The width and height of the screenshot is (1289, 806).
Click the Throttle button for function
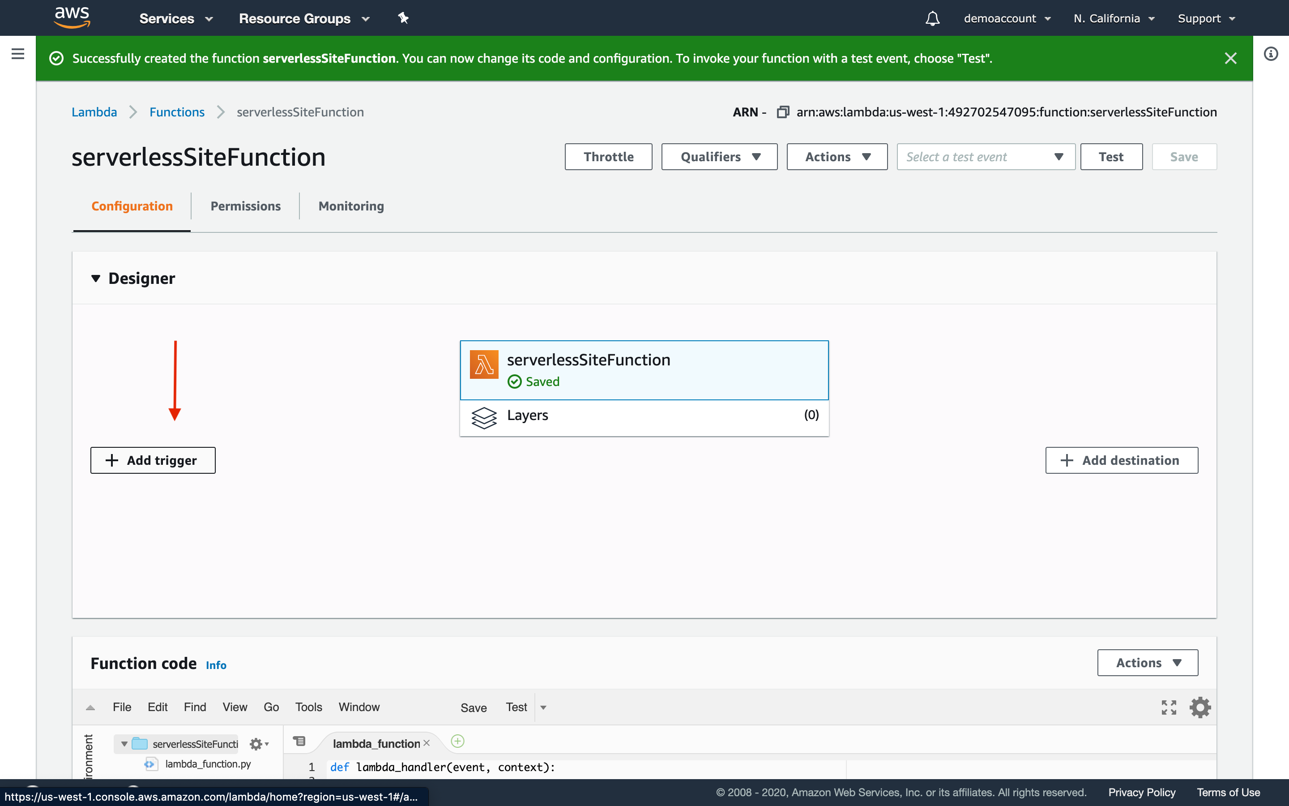(x=608, y=156)
